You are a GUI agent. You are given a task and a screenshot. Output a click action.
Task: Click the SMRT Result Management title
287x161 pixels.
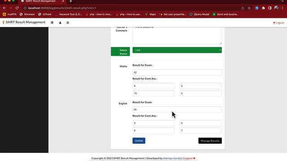26,22
